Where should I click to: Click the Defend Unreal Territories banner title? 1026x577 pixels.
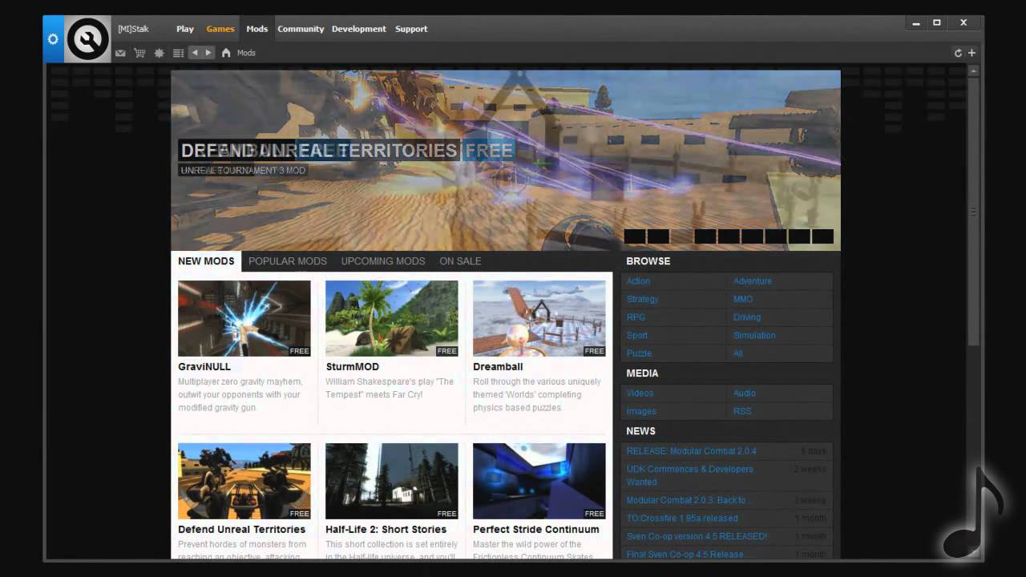346,151
